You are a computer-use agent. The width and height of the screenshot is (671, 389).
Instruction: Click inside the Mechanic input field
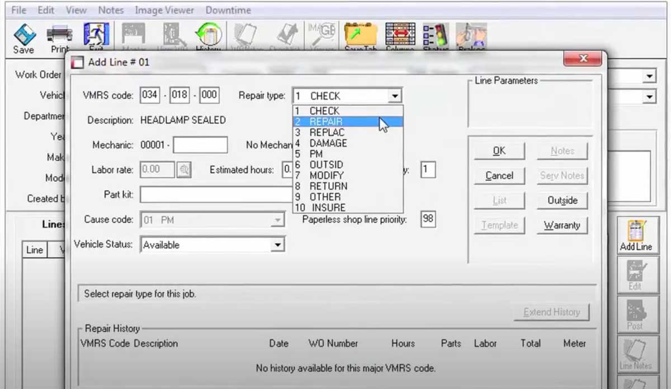[x=200, y=144]
